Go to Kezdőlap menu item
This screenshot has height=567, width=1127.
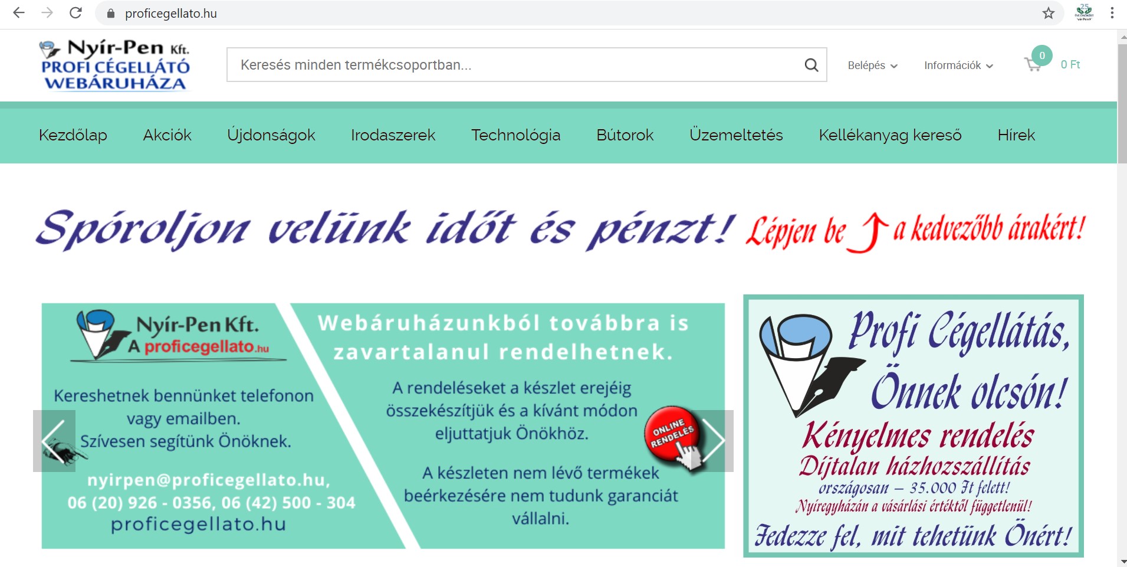pos(73,135)
